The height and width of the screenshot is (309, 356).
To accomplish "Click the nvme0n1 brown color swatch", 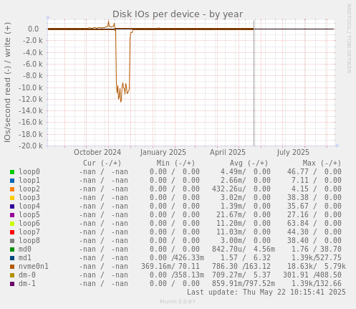I will pos(12,267).
